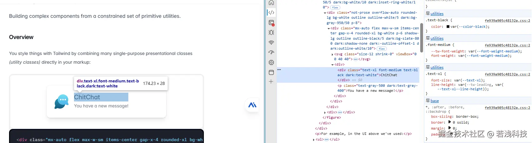Expand the collapsed ul node
Screen dimensions: 532x143
[x=314, y=140]
